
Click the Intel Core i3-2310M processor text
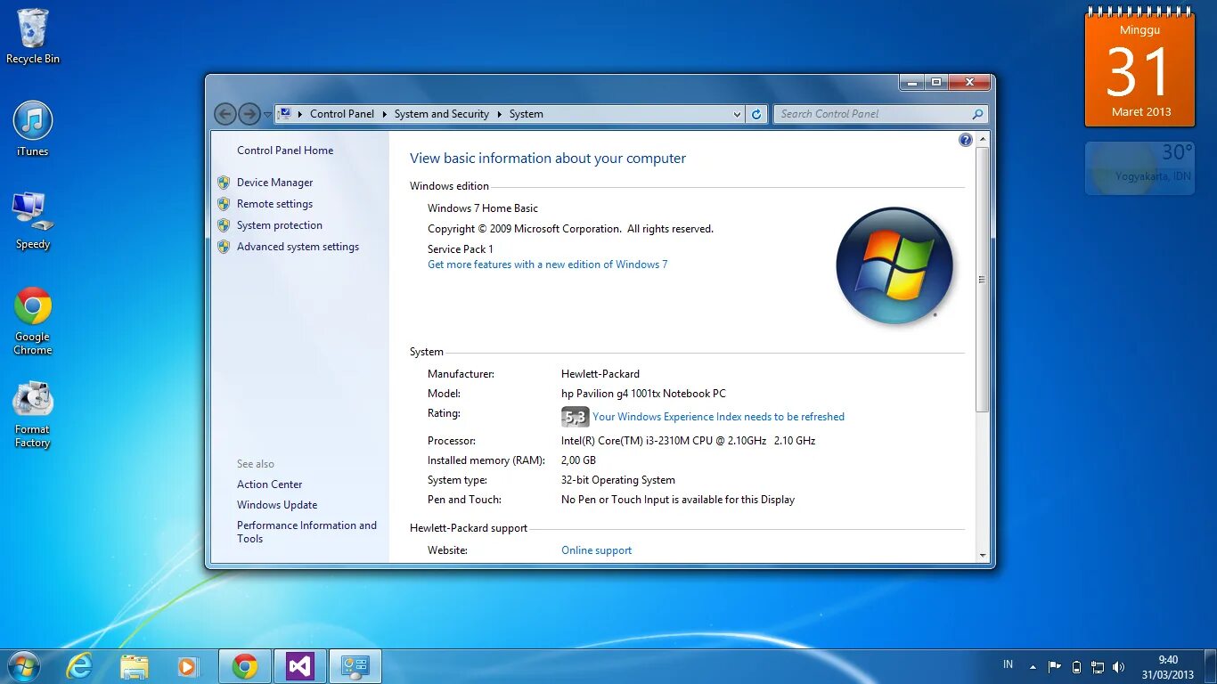click(x=688, y=441)
